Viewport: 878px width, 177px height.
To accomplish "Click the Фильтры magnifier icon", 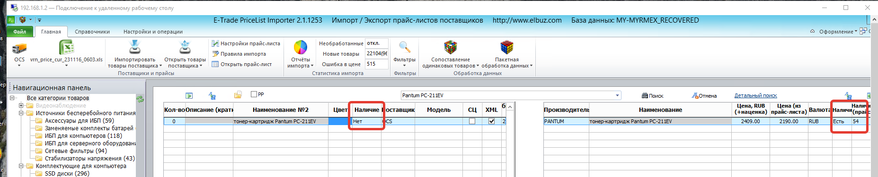I will [x=404, y=47].
